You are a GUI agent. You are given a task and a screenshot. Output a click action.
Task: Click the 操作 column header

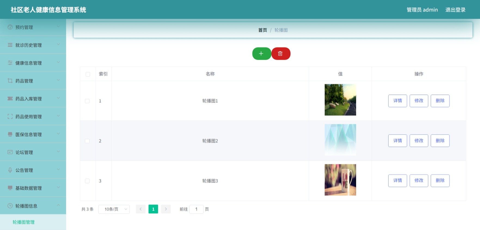(x=419, y=74)
